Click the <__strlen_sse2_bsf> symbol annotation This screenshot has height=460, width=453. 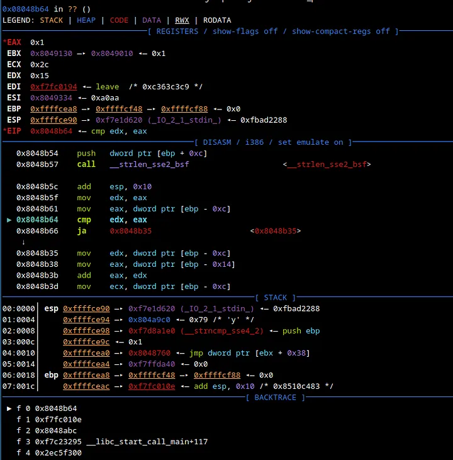[x=327, y=164]
